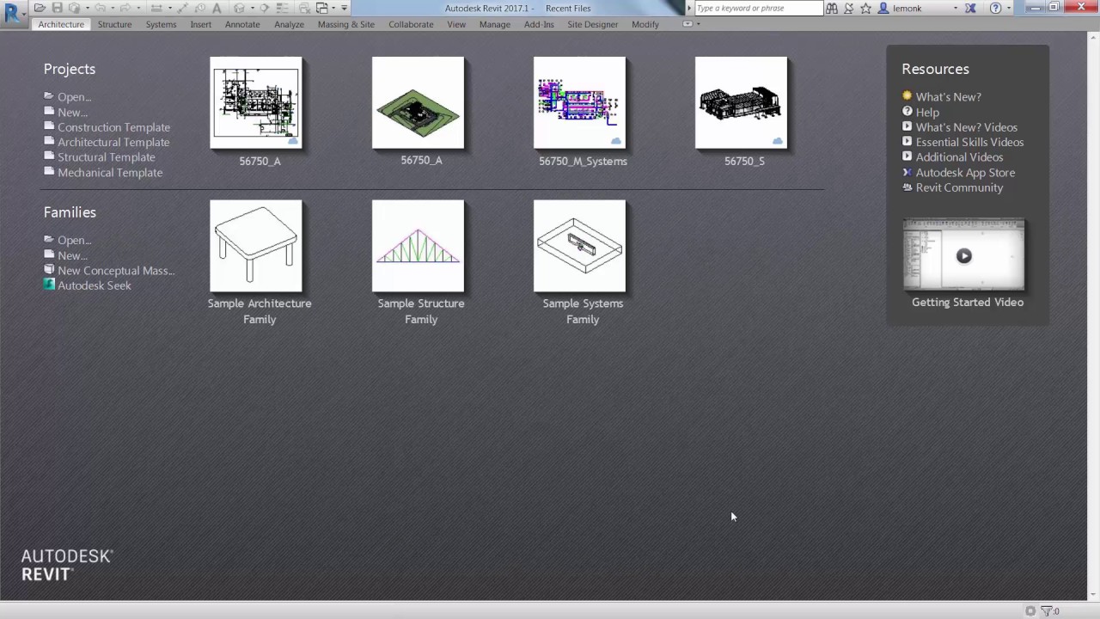Open the 56750_S project thumbnail
Screen dimensions: 1100x619
click(x=741, y=103)
